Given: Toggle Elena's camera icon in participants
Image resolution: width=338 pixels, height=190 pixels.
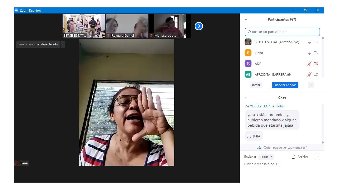Looking at the screenshot, I should point(316,53).
